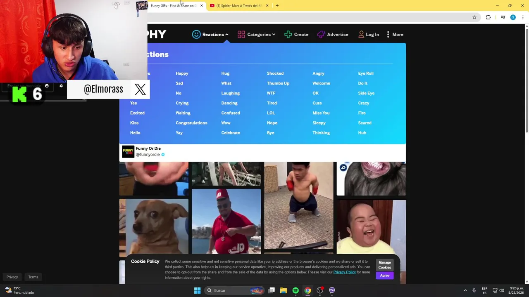
Task: Open the purple chat app in taskbar
Action: click(332, 290)
